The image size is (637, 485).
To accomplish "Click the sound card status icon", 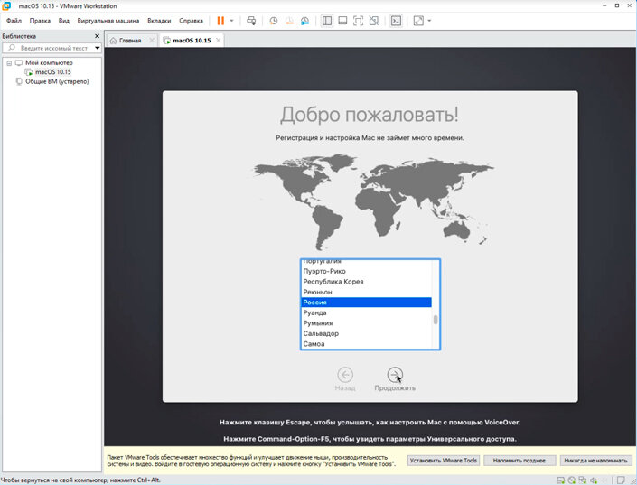I will click(594, 480).
